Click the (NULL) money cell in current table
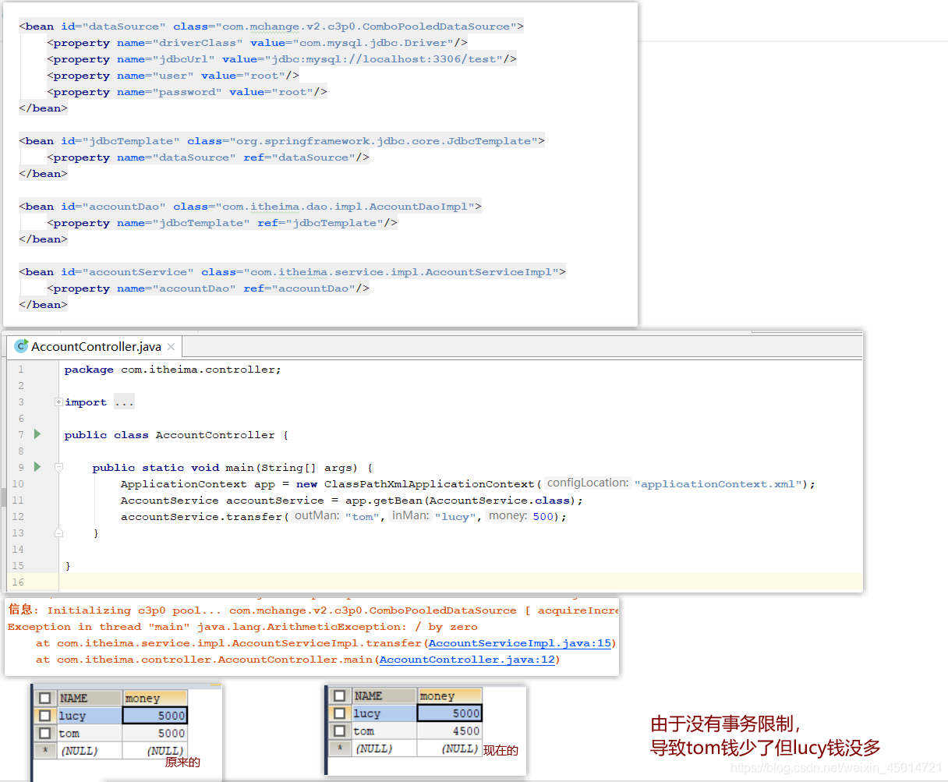The width and height of the screenshot is (948, 782). pos(449,748)
